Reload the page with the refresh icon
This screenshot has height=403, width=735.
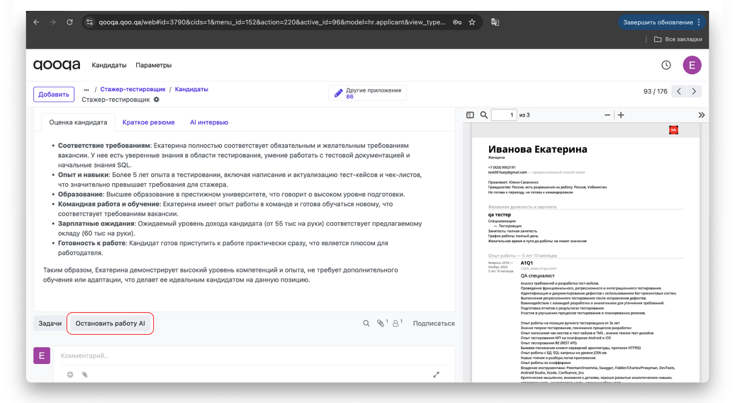[69, 22]
